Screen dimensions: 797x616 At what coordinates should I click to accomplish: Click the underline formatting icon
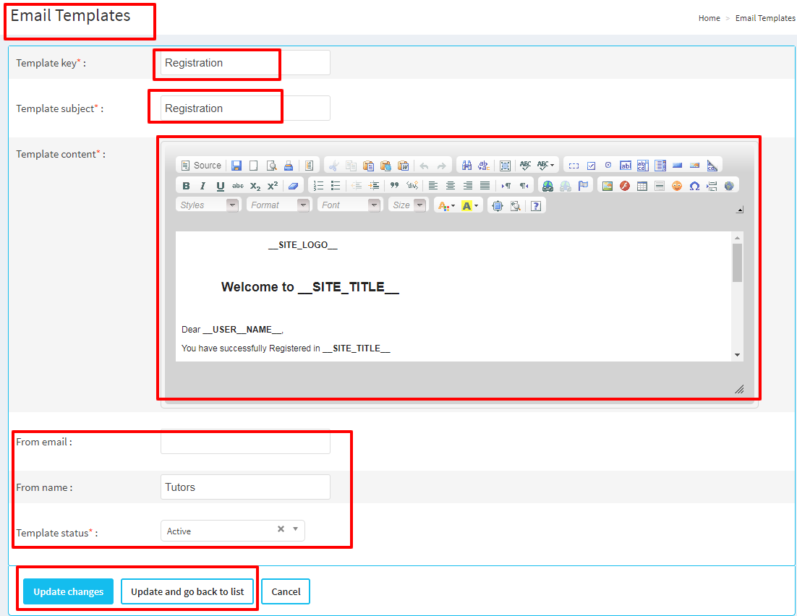(x=221, y=186)
